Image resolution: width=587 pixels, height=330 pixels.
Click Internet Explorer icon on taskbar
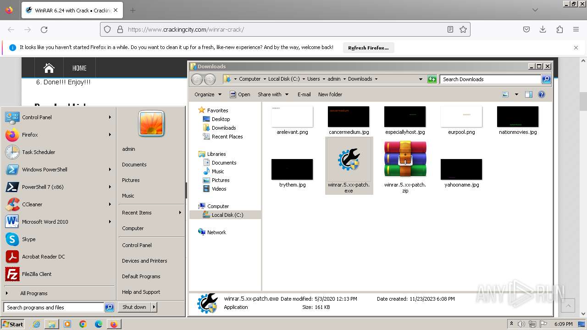(x=37, y=324)
